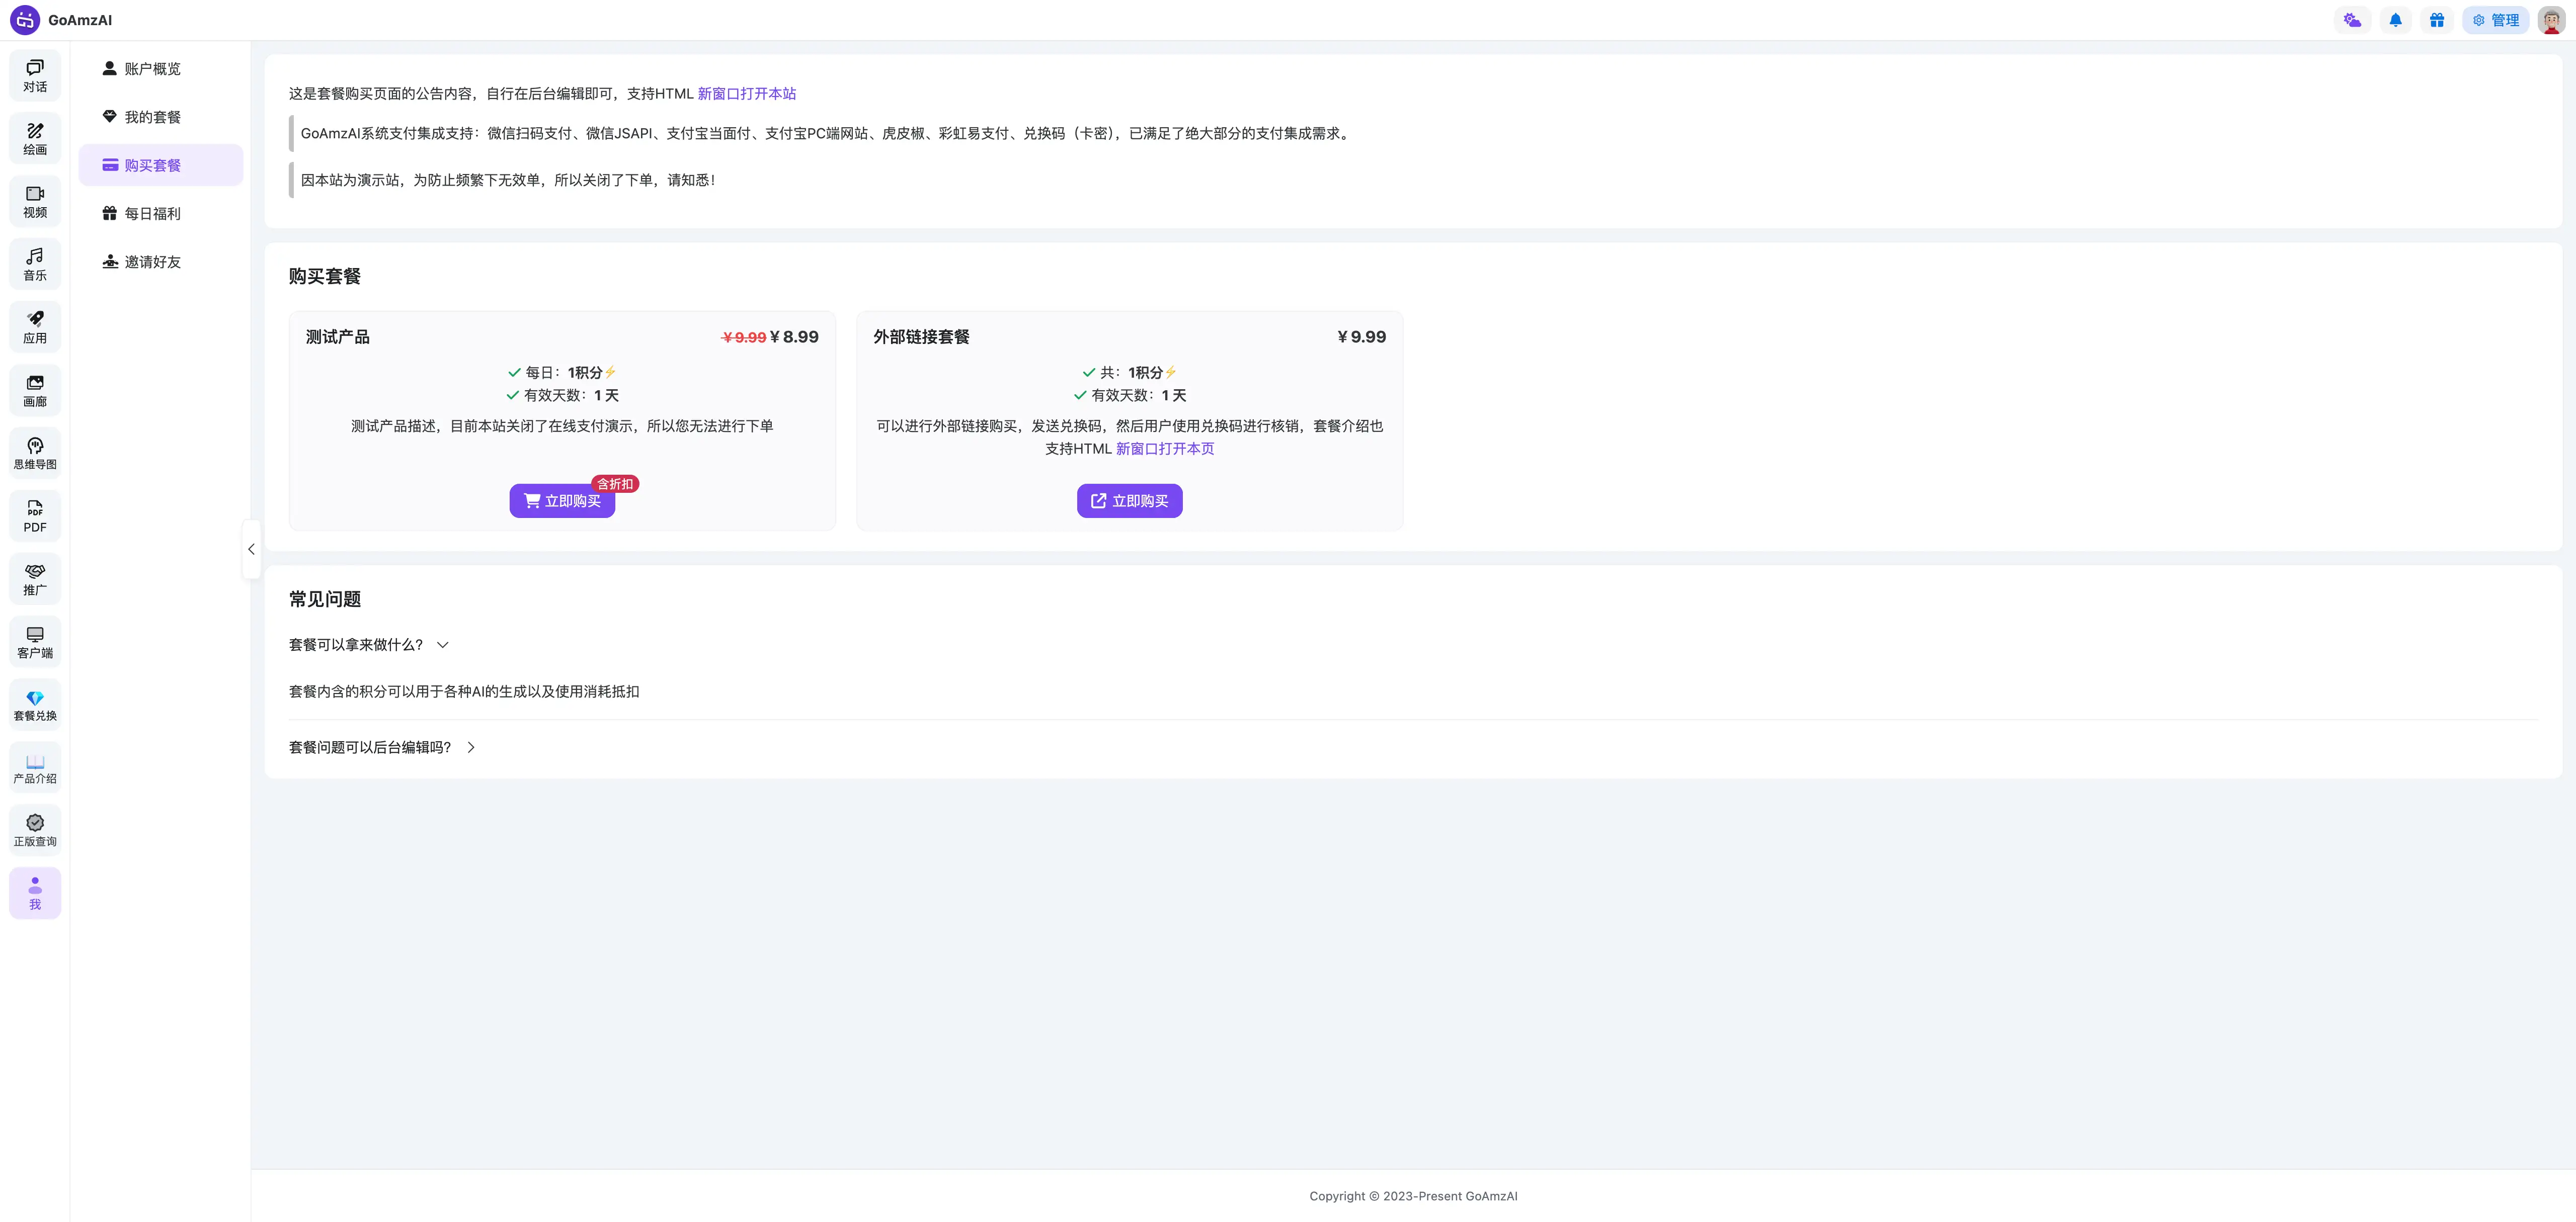Expand the 套餐问题可以后台编辑吗 FAQ
This screenshot has height=1222, width=2576.
click(x=383, y=747)
